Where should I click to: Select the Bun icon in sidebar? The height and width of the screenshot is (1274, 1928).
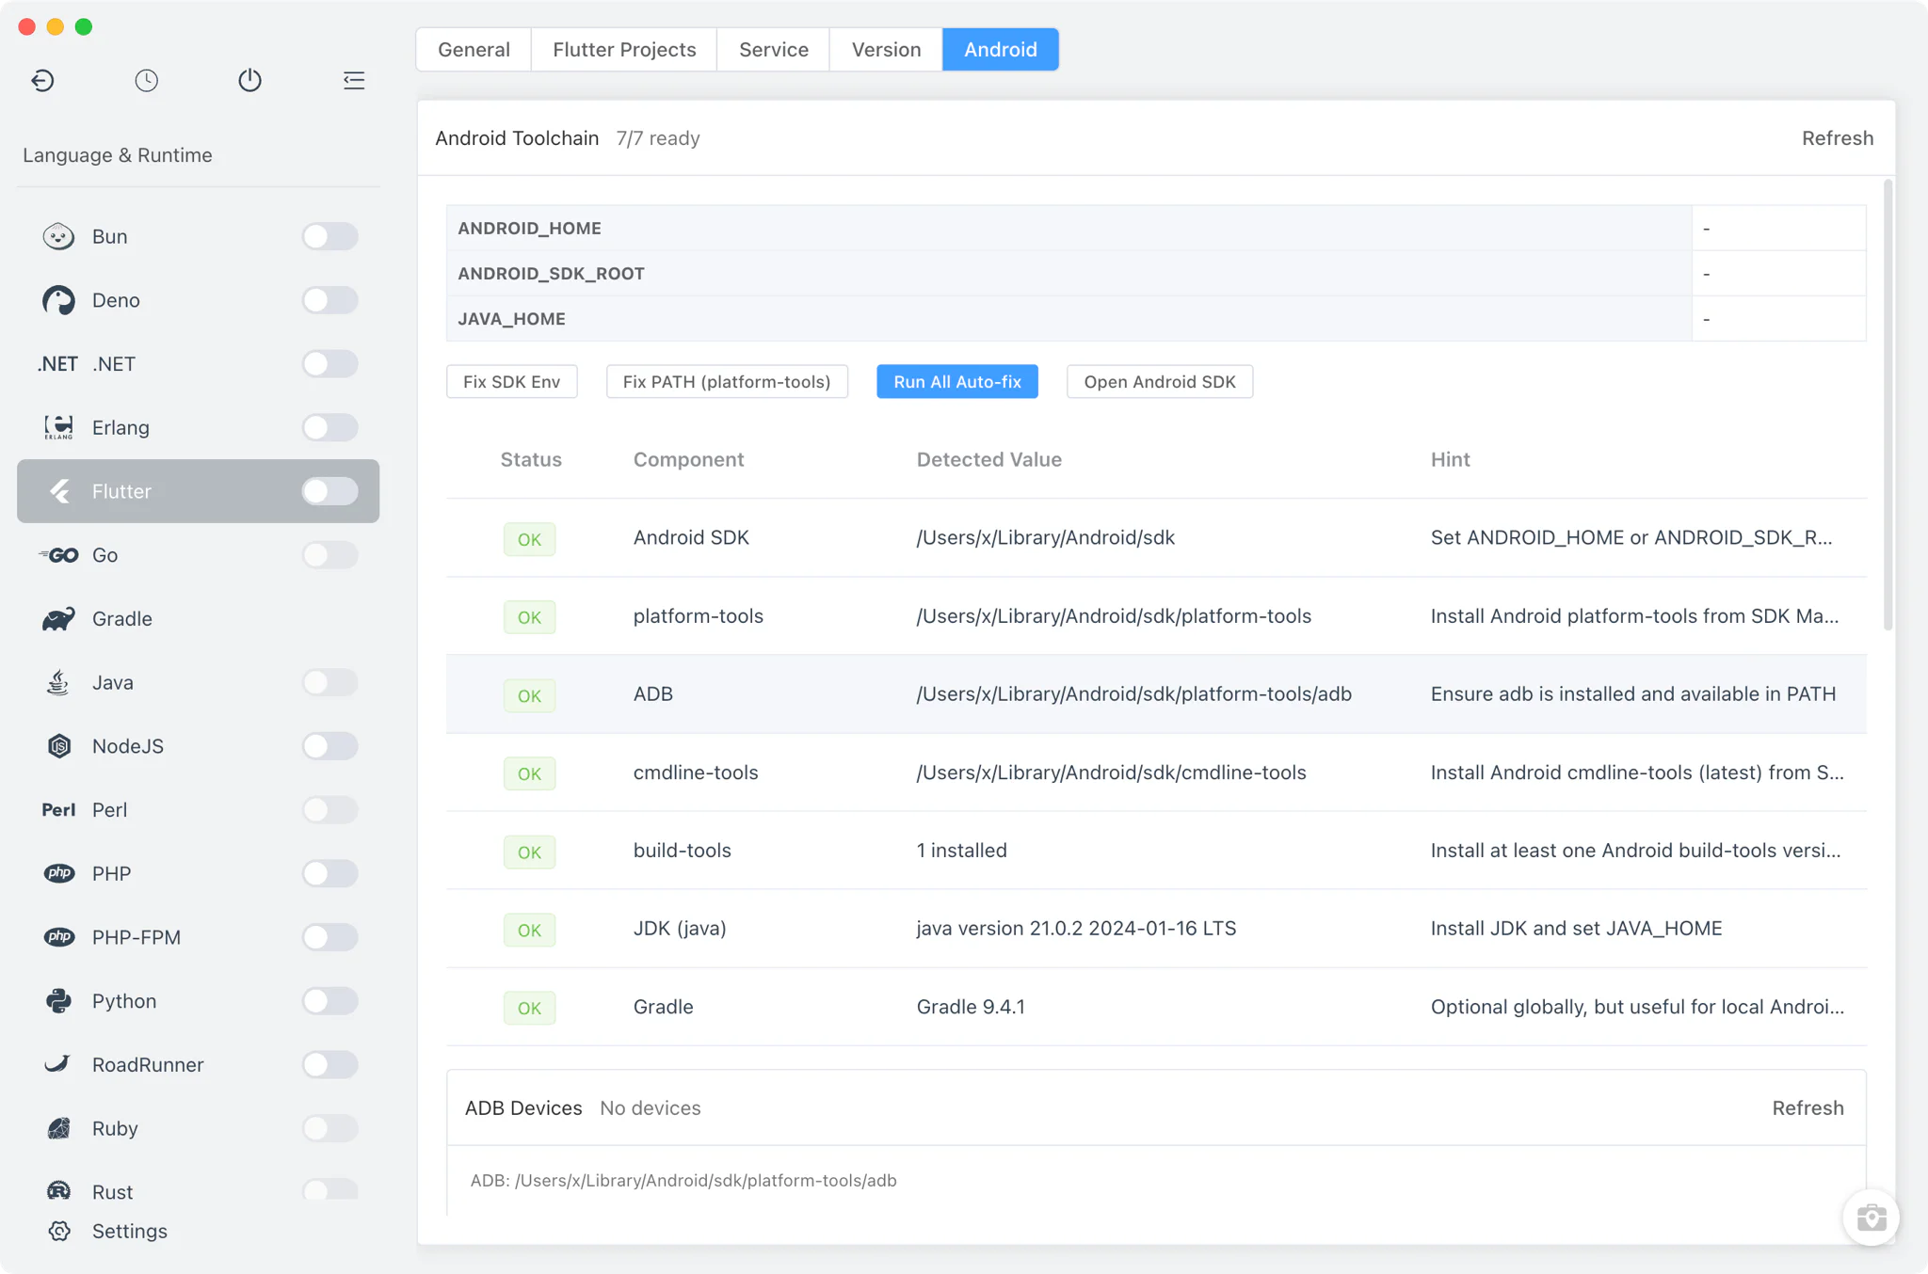click(58, 236)
